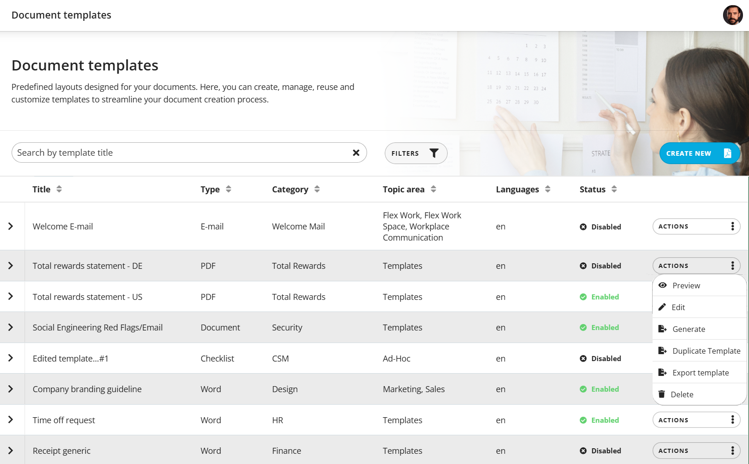Open Actions for Time off request
Screen dimensions: 749x464
point(696,420)
